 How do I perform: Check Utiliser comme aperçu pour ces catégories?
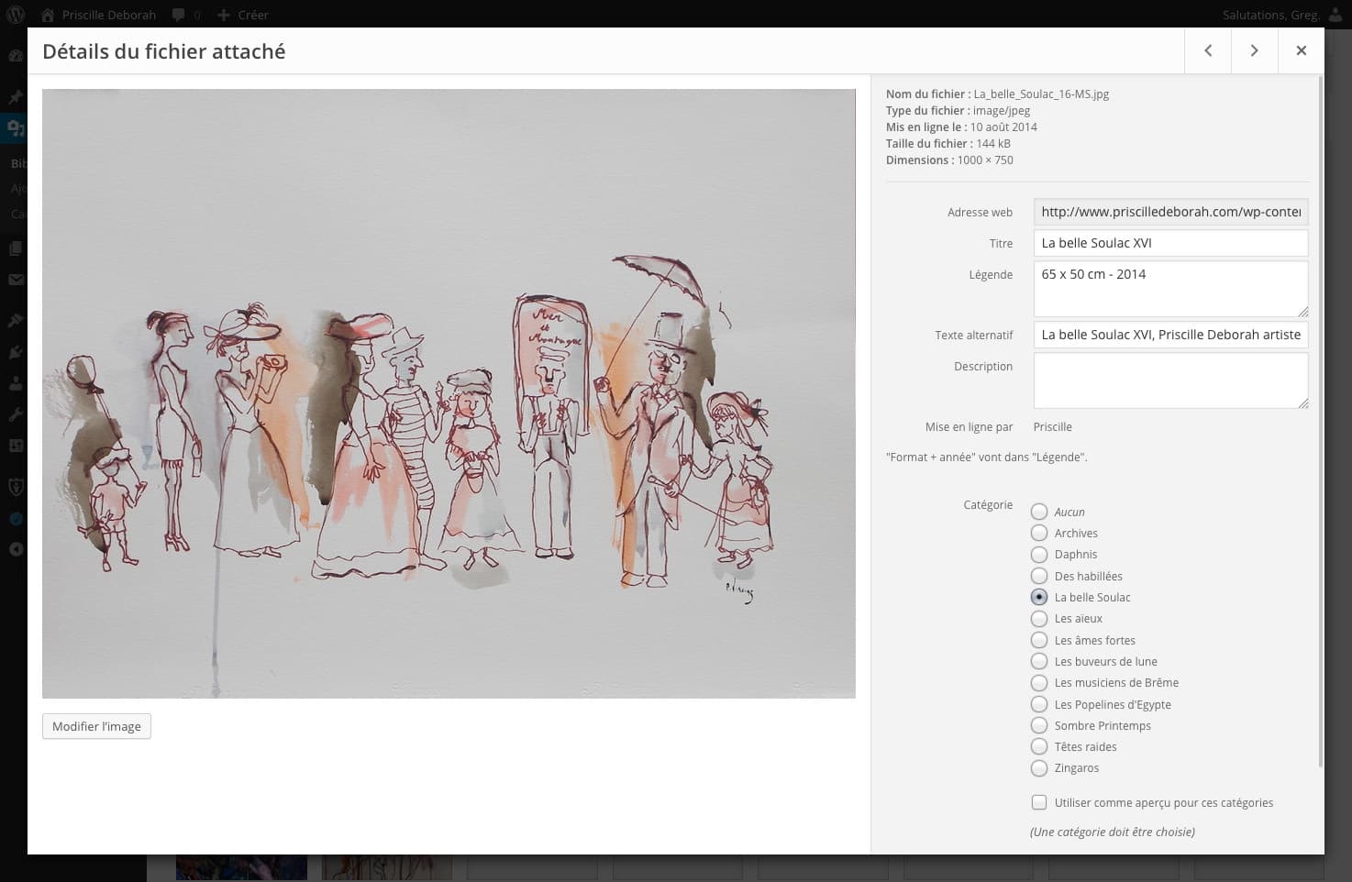click(x=1039, y=802)
